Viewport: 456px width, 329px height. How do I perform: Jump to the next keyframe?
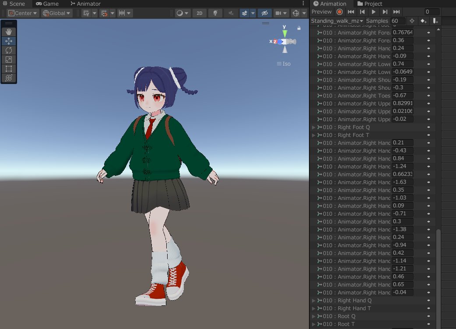(x=385, y=12)
